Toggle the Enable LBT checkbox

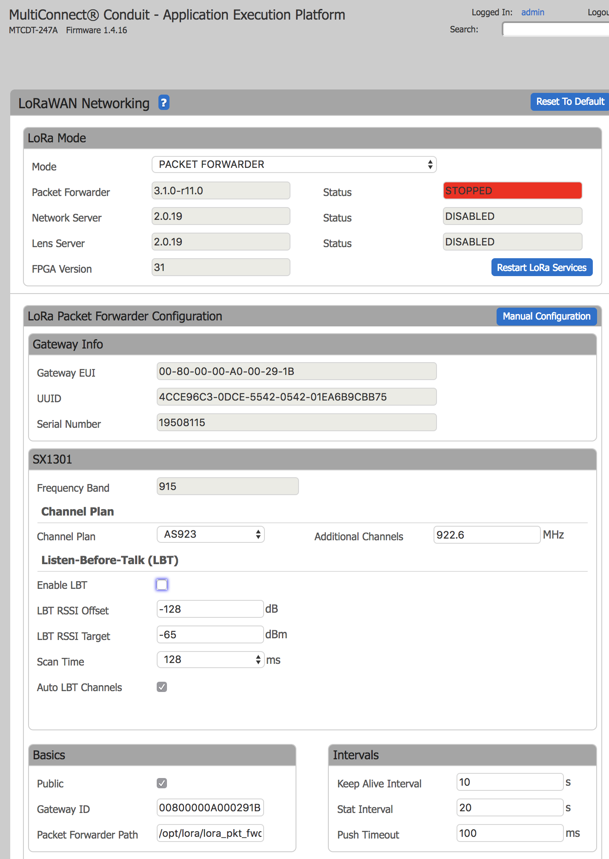point(162,585)
